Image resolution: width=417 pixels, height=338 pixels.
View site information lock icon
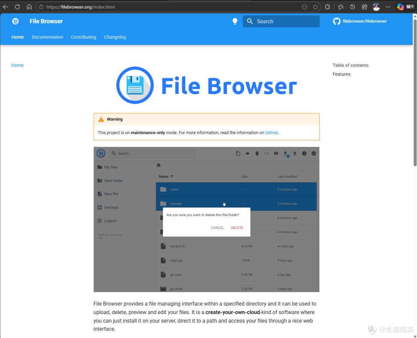pos(41,7)
